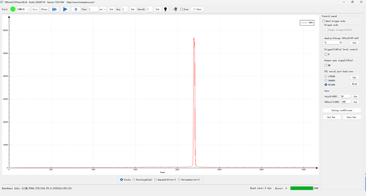Focus the Gain(0-255) input field
366x196 pixels.
click(x=345, y=97)
